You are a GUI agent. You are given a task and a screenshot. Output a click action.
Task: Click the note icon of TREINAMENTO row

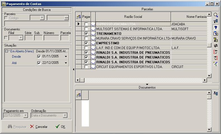(93, 33)
